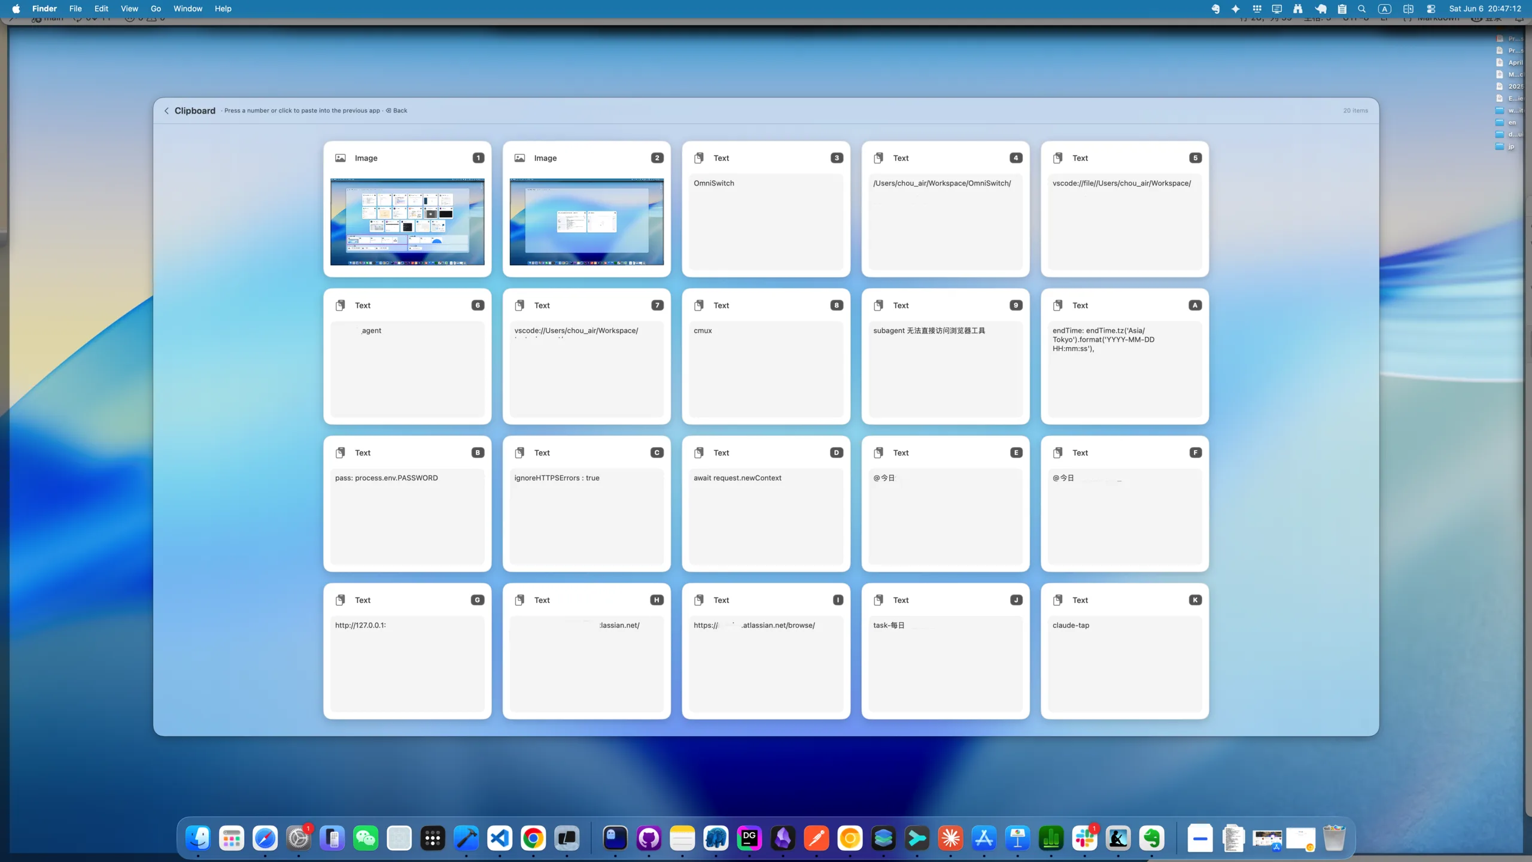This screenshot has width=1532, height=862.
Task: Open the Window menu in menu bar
Action: point(188,8)
